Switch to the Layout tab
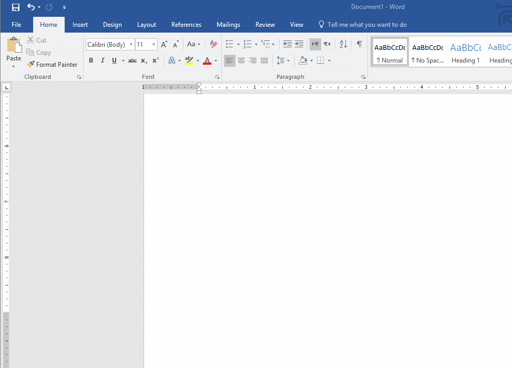Viewport: 512px width, 368px height. click(147, 25)
